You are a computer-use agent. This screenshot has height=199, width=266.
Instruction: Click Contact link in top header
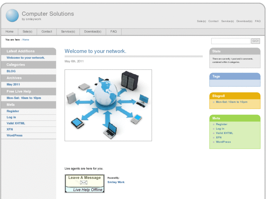point(213,21)
